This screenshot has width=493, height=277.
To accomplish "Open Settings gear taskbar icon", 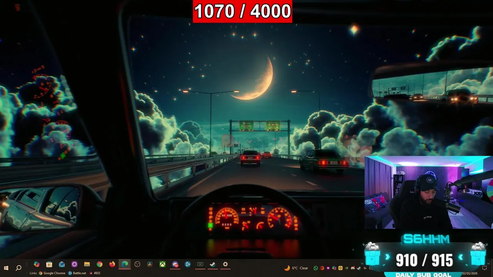I will (x=225, y=264).
